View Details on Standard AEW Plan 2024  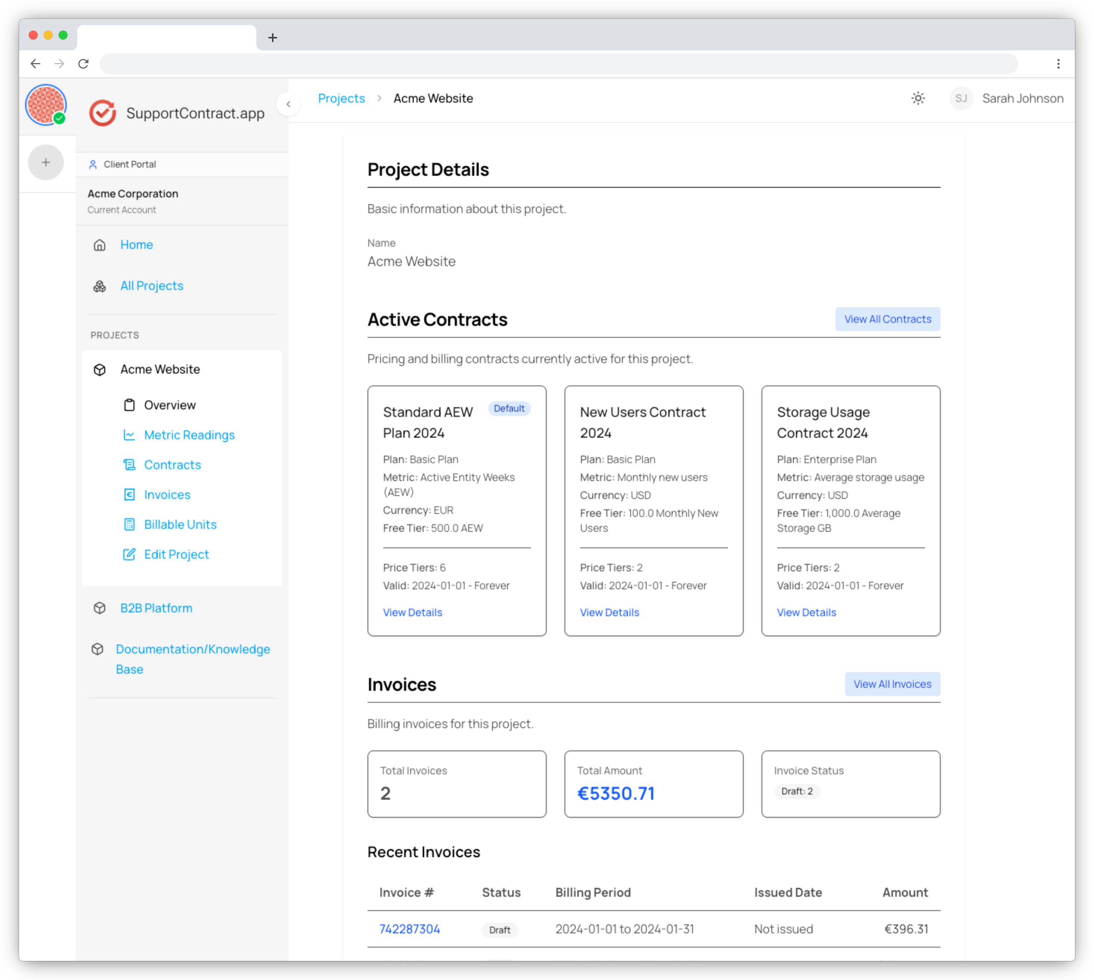(x=412, y=612)
